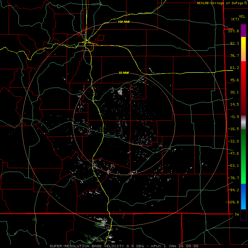Click the 09:00 timestamp in caption
248x248 pixels.
coord(192,246)
